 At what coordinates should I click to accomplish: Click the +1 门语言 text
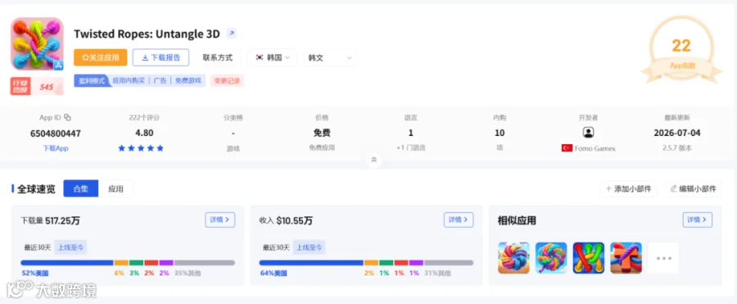[x=411, y=148]
